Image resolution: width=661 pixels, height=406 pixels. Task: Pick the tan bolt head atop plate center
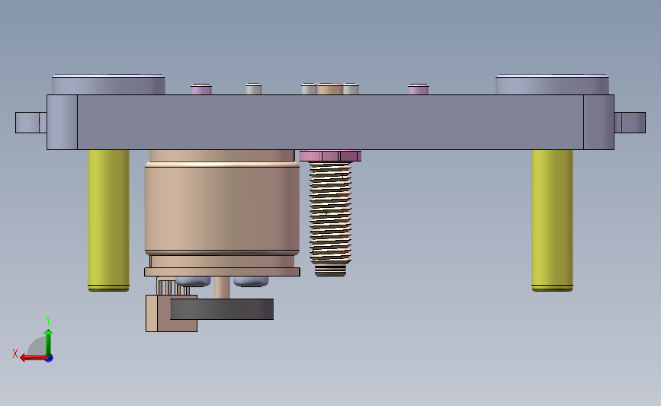click(x=330, y=89)
